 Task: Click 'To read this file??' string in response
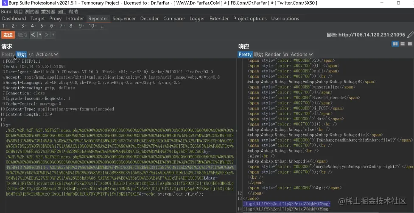coord(355,140)
